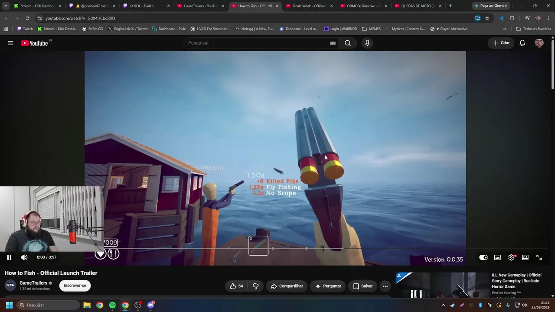This screenshot has width=555, height=312.
Task: Toggle autoplay switch in the player
Action: (x=483, y=257)
